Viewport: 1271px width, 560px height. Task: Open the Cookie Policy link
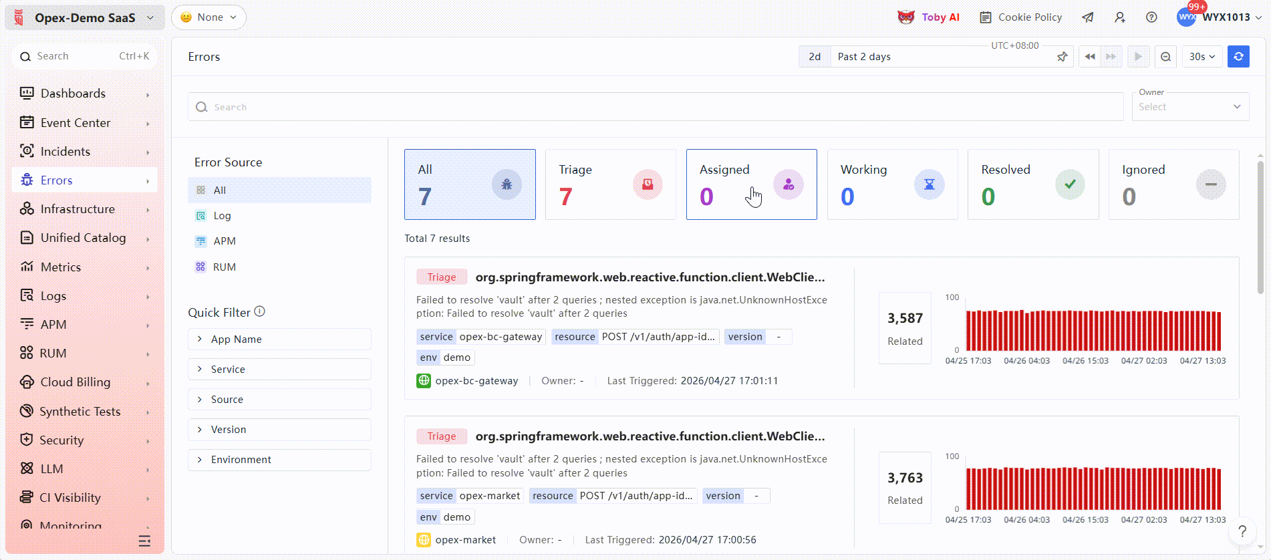pyautogui.click(x=1021, y=17)
